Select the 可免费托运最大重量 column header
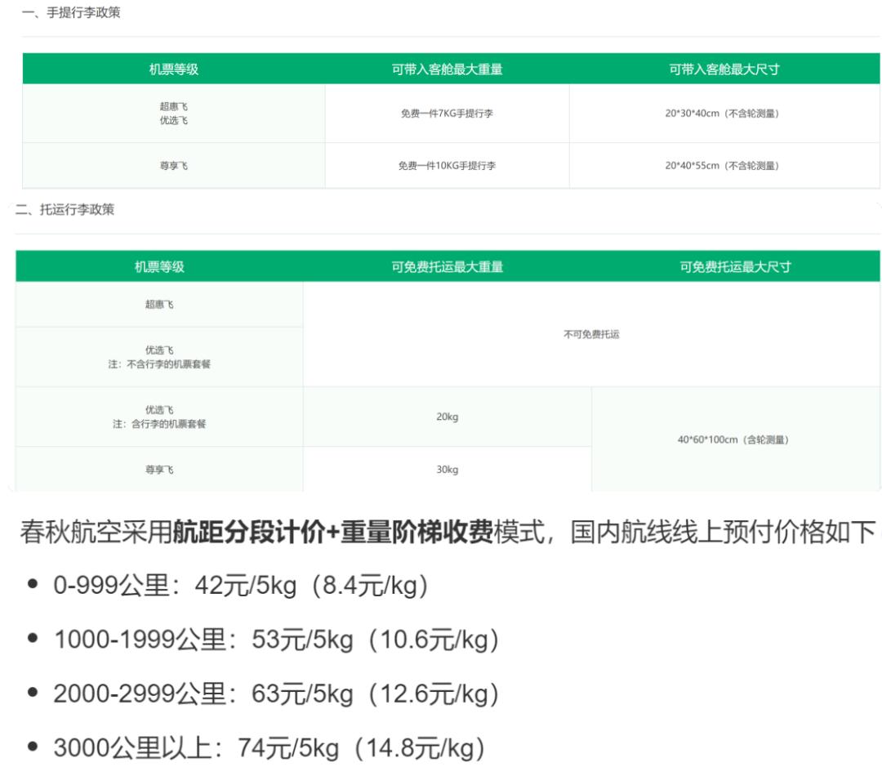Viewport: 882px width, 767px height. pos(448,267)
